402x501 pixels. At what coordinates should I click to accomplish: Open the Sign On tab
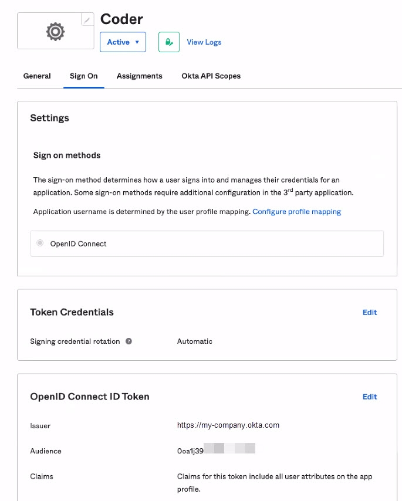point(84,76)
